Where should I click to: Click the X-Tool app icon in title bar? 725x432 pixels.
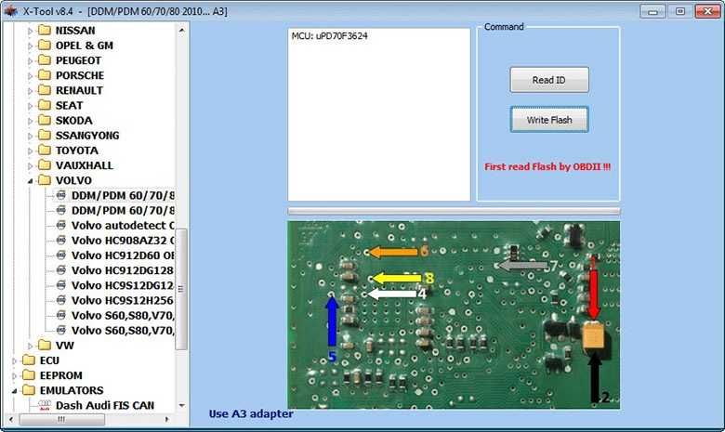[x=10, y=10]
